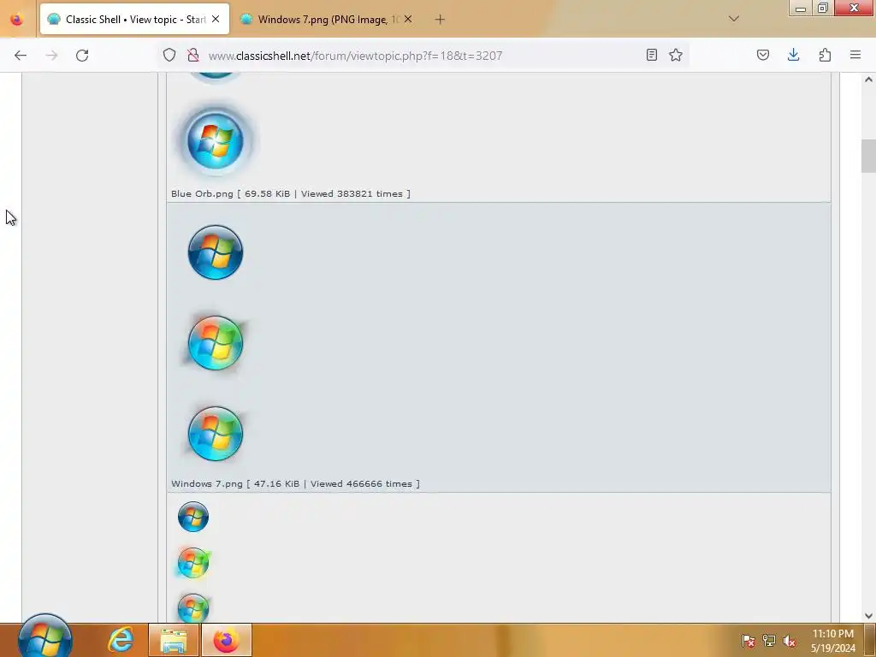Expand the list all tabs chevron

click(x=734, y=19)
